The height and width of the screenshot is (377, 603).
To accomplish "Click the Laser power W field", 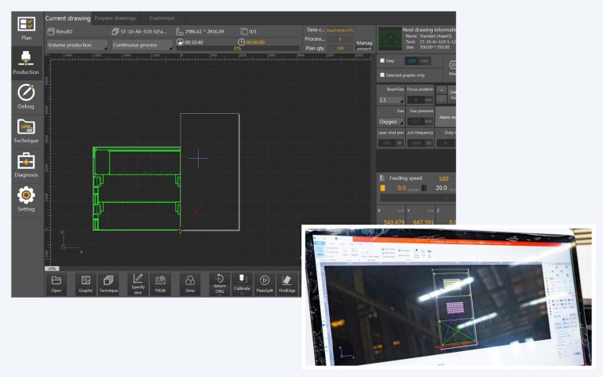I will point(391,143).
